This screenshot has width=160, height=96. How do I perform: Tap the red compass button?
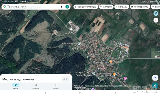point(156,20)
